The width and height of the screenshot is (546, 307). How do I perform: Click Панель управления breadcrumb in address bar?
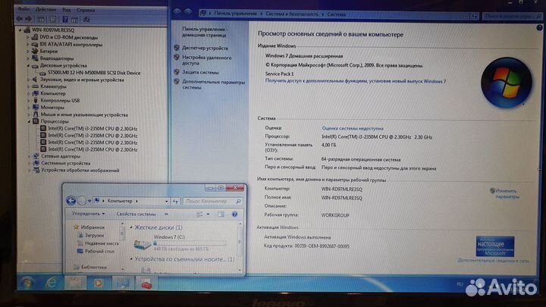(x=235, y=14)
